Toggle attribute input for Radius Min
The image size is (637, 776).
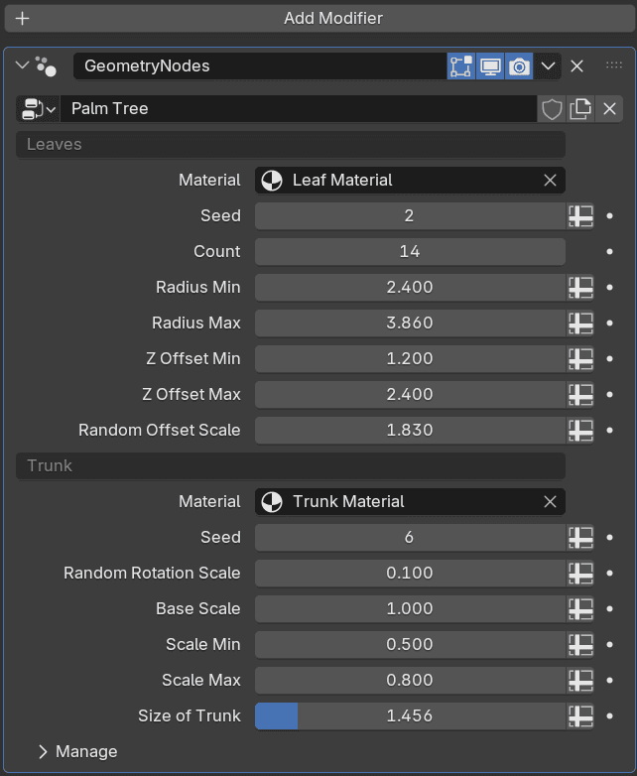tap(580, 288)
